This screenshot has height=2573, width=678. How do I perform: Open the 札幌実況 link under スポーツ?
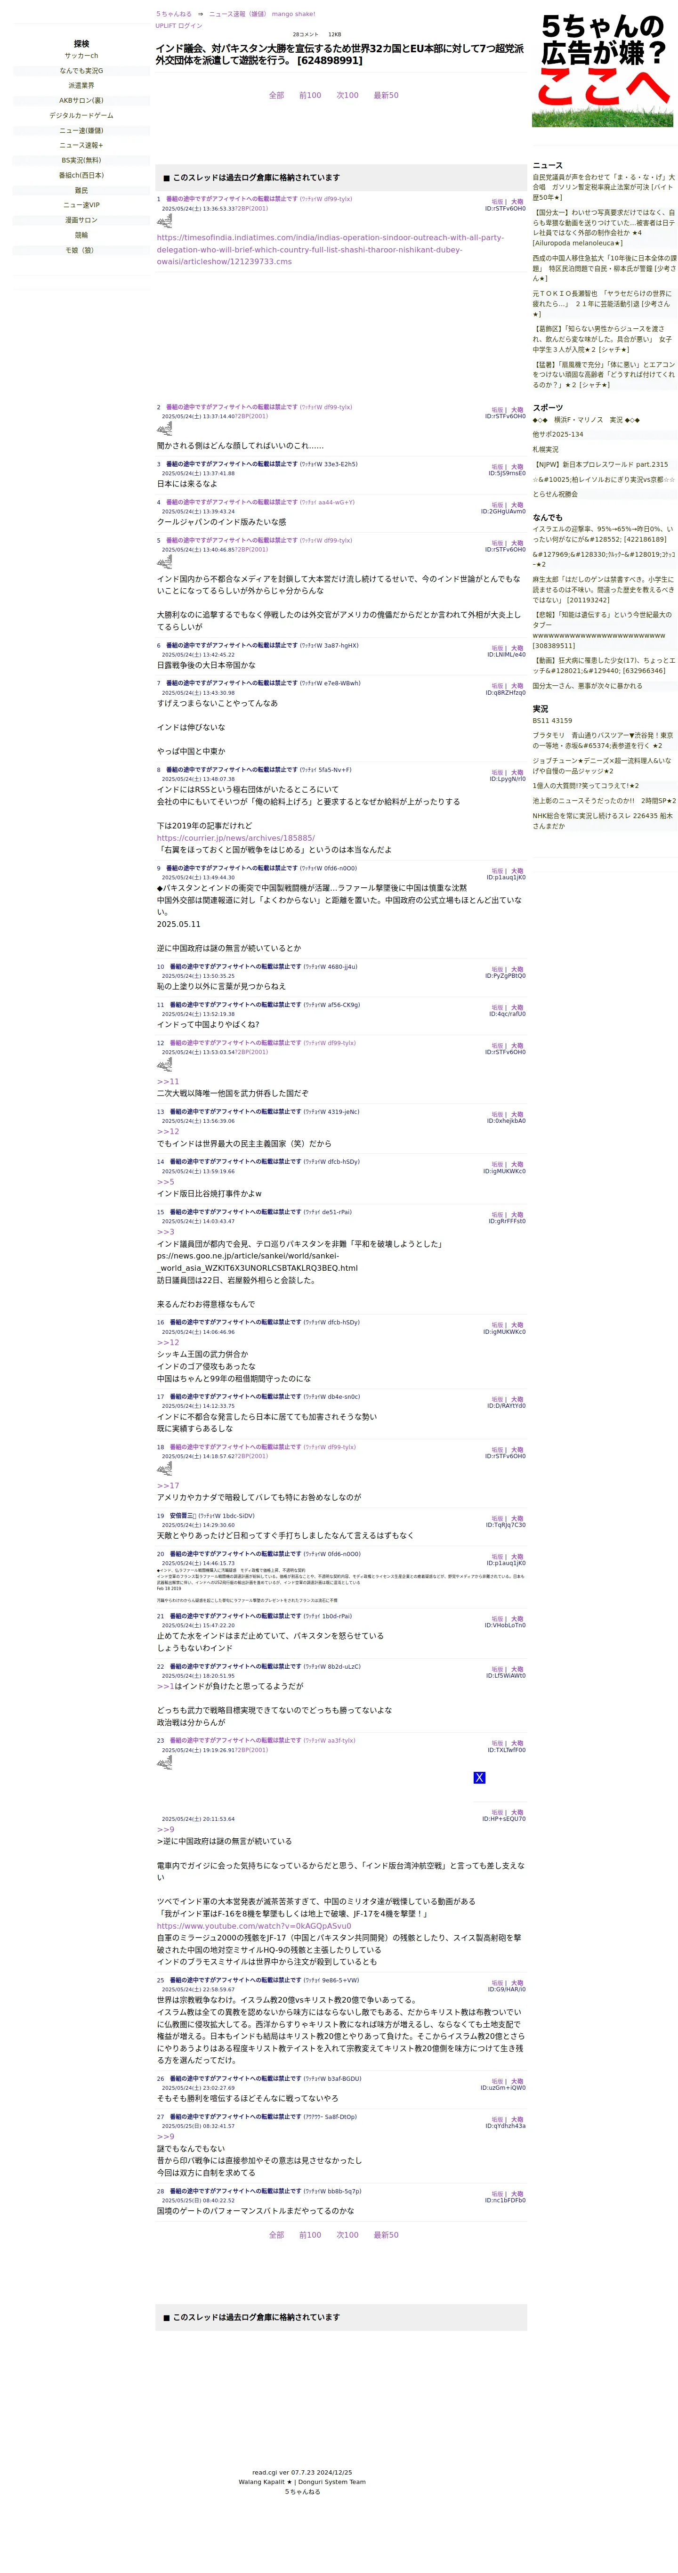pyautogui.click(x=545, y=449)
